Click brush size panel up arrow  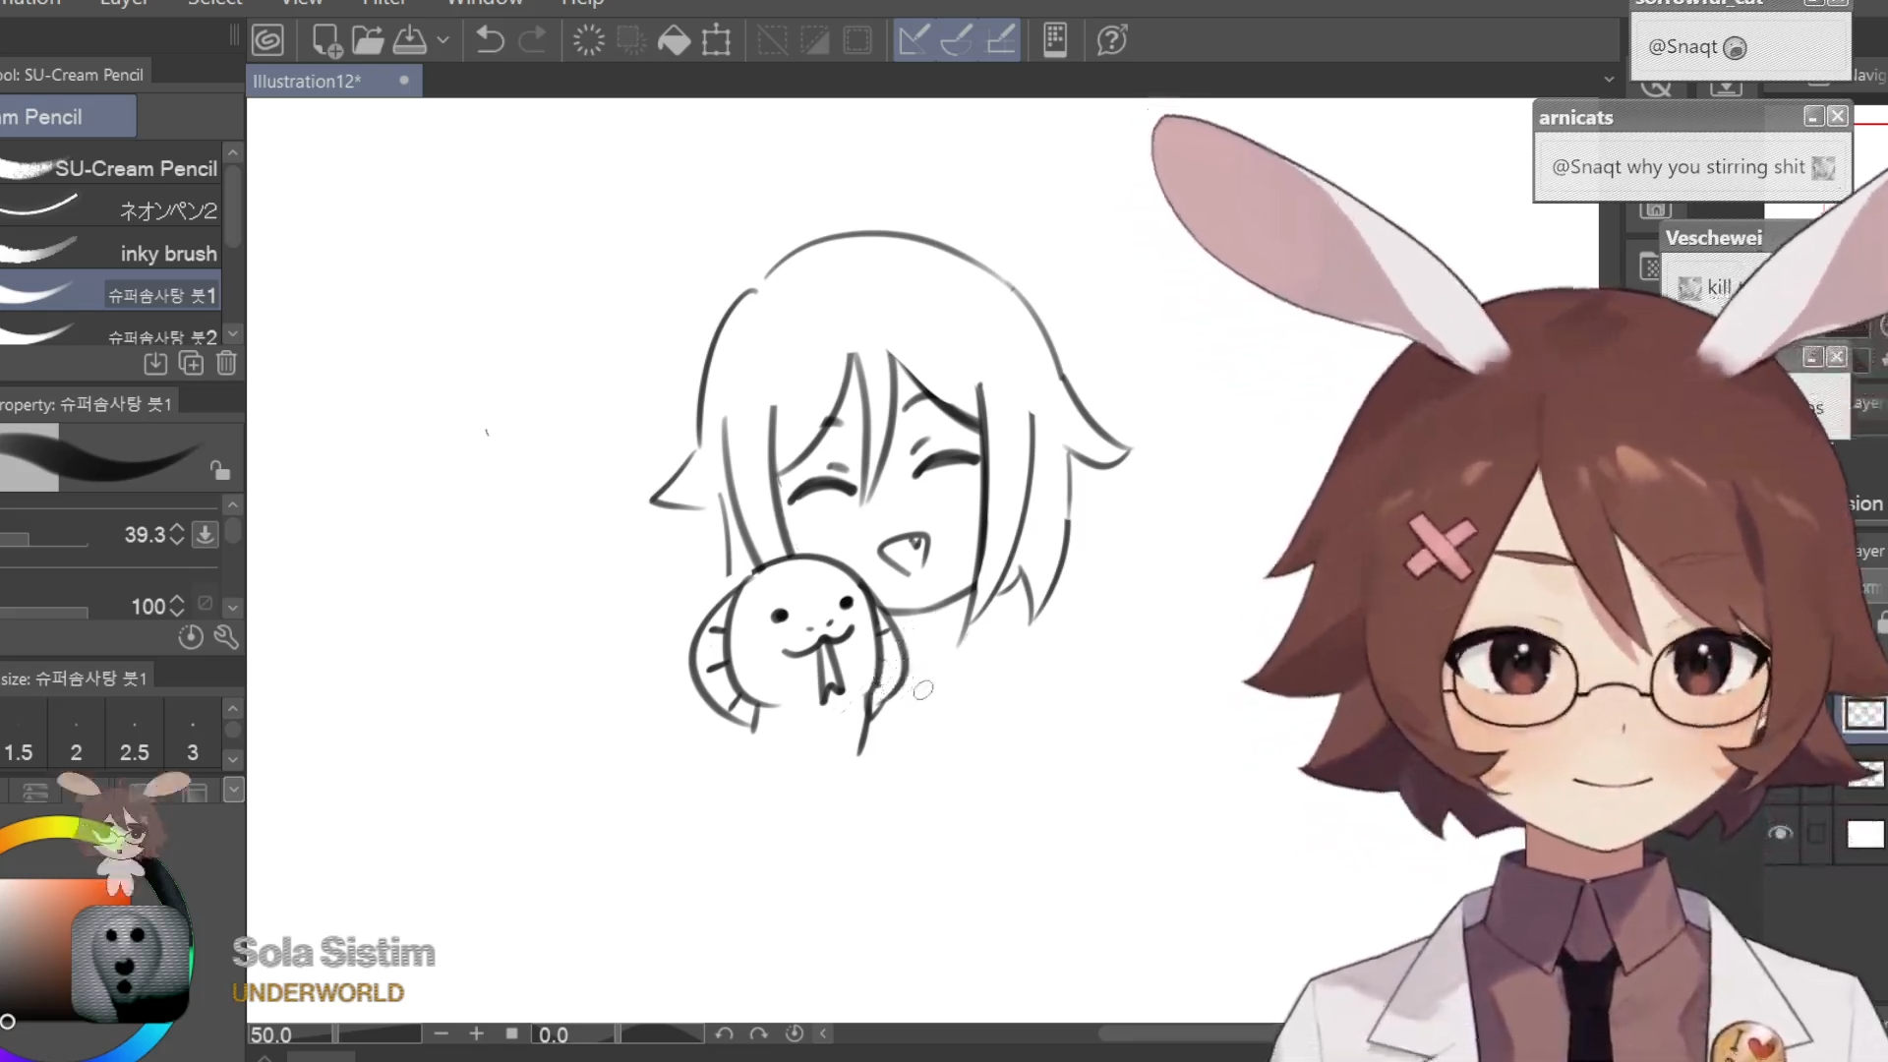pos(233,708)
